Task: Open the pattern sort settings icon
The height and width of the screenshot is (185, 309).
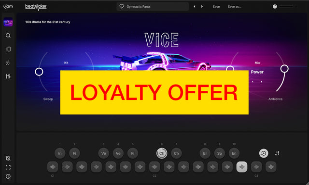Action: pyautogui.click(x=277, y=153)
